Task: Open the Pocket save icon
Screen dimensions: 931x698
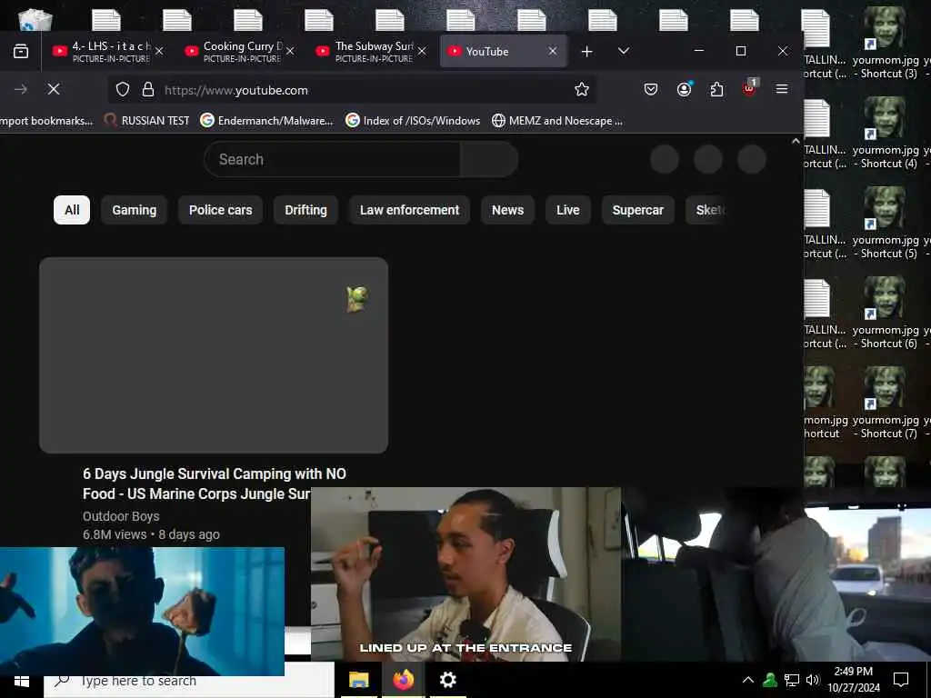Action: pyautogui.click(x=651, y=90)
